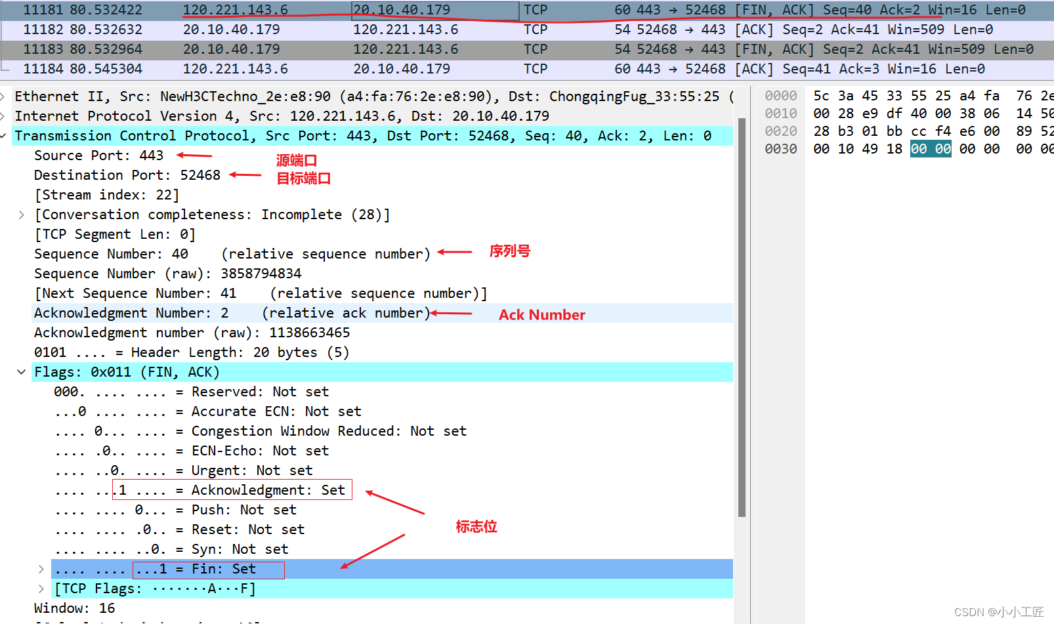Click highlighted hex bytes 00 00 at offset 0030
This screenshot has width=1054, height=624.
click(x=931, y=149)
